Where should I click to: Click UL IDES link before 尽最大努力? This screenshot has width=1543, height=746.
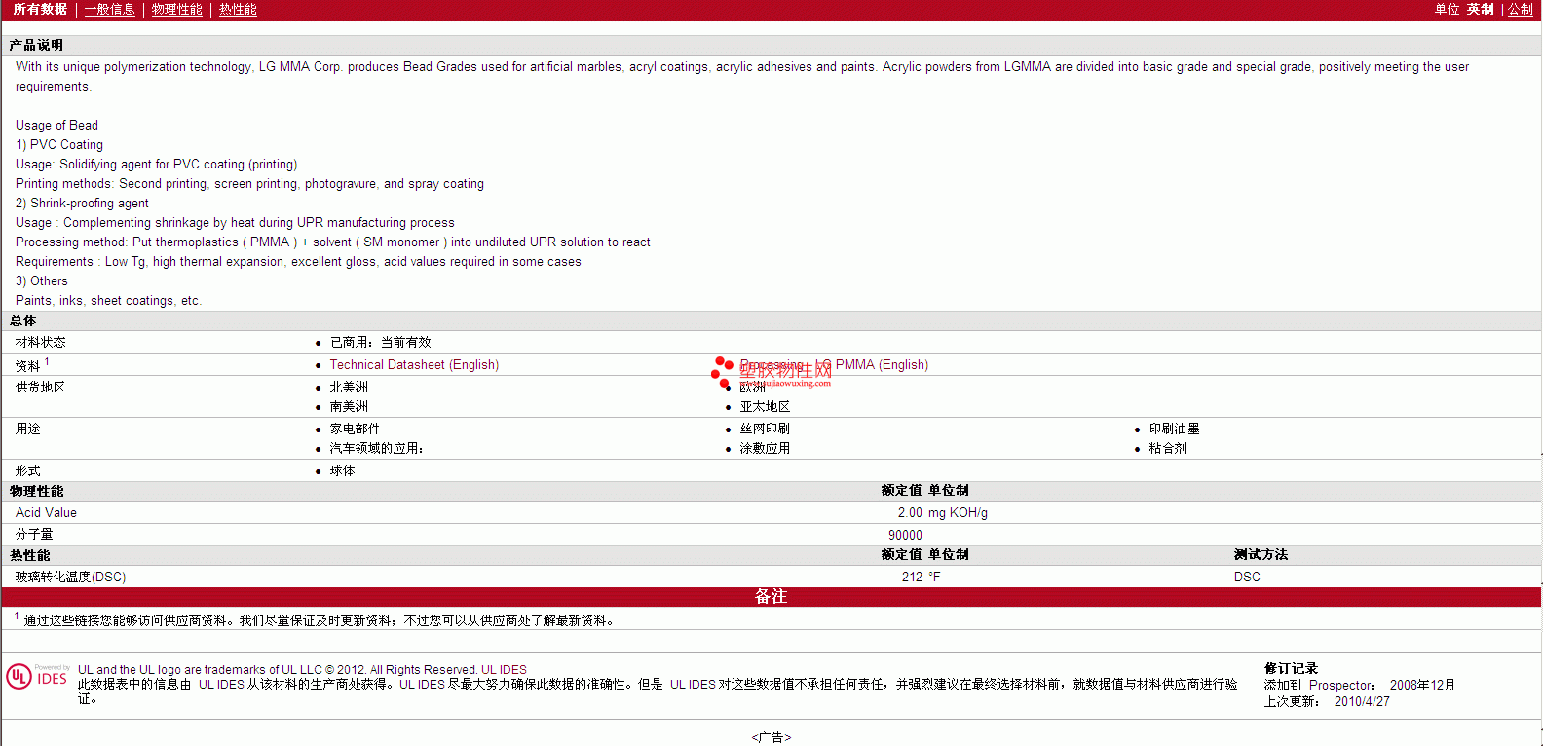(422, 685)
